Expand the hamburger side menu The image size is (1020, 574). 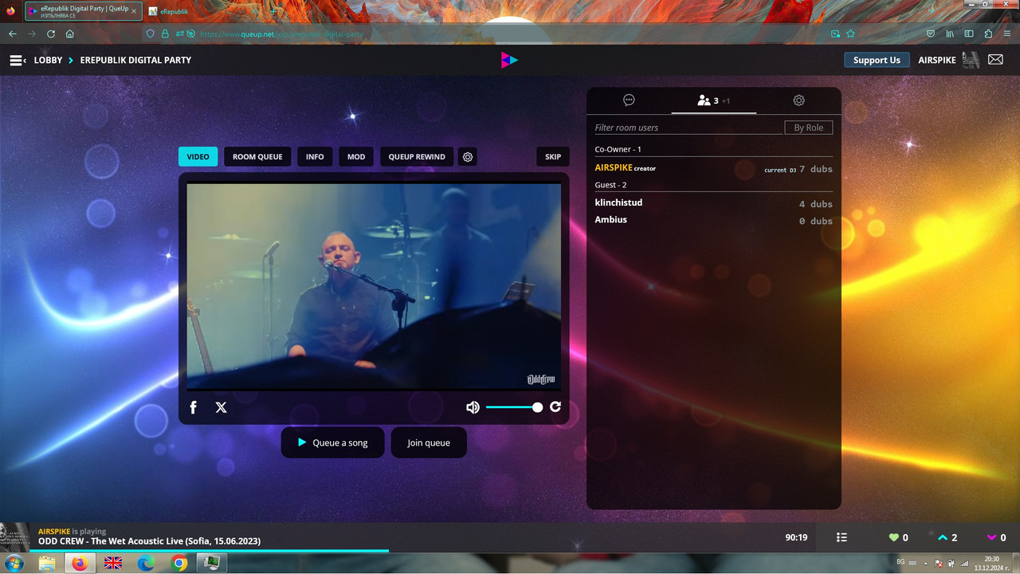pos(18,60)
